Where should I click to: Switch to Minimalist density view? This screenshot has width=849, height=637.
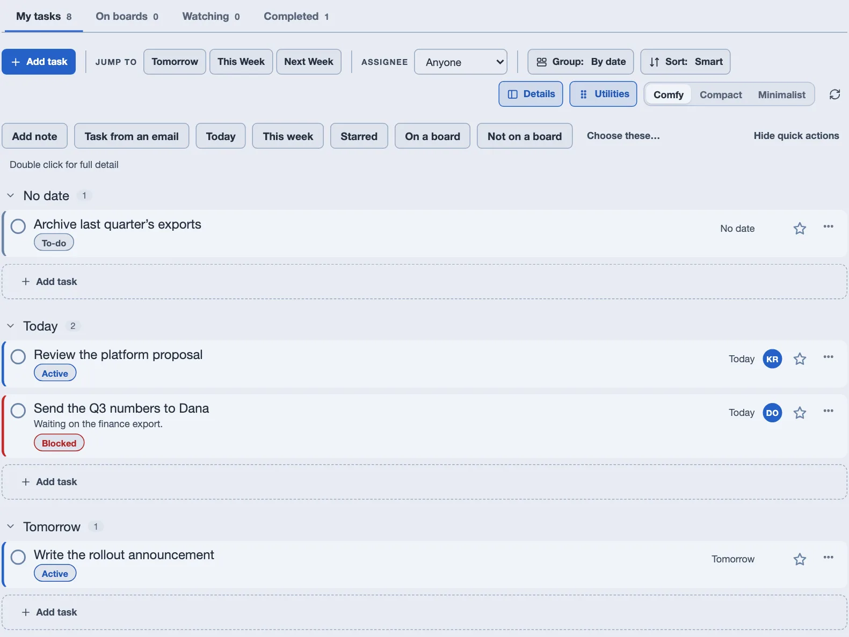781,94
